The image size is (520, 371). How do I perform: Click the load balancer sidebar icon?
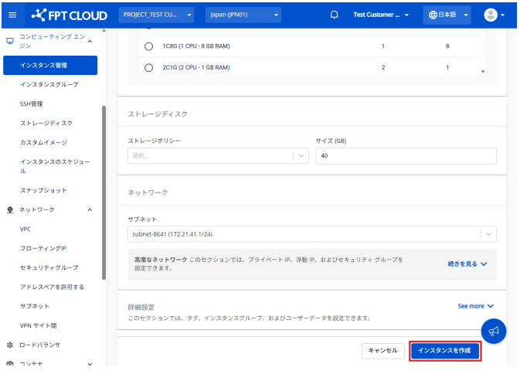(10, 344)
